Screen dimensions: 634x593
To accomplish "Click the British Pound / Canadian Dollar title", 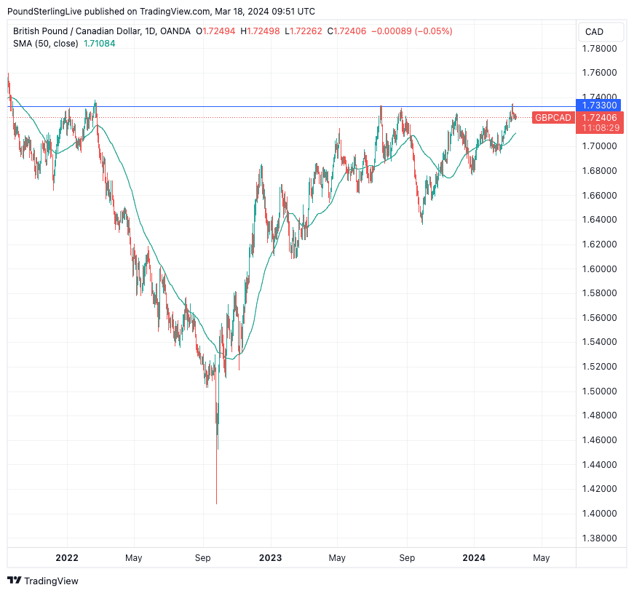I will pos(76,31).
